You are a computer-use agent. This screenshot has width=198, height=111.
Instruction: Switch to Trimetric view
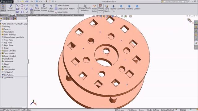129,7
